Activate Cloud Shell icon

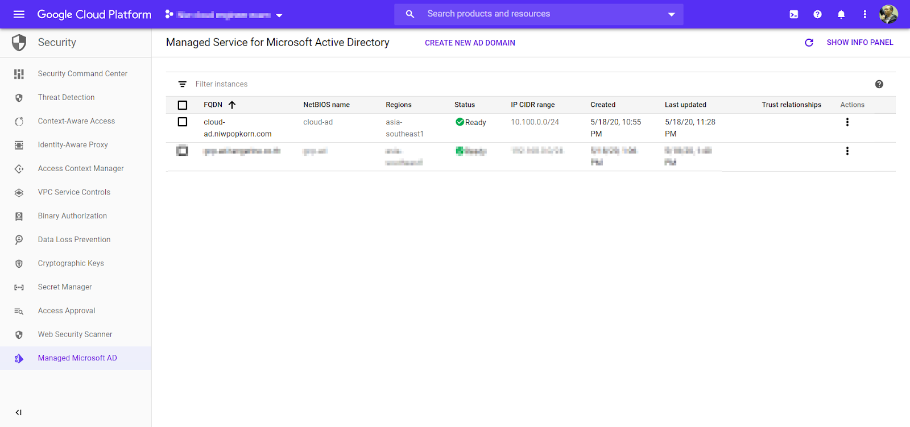[794, 14]
